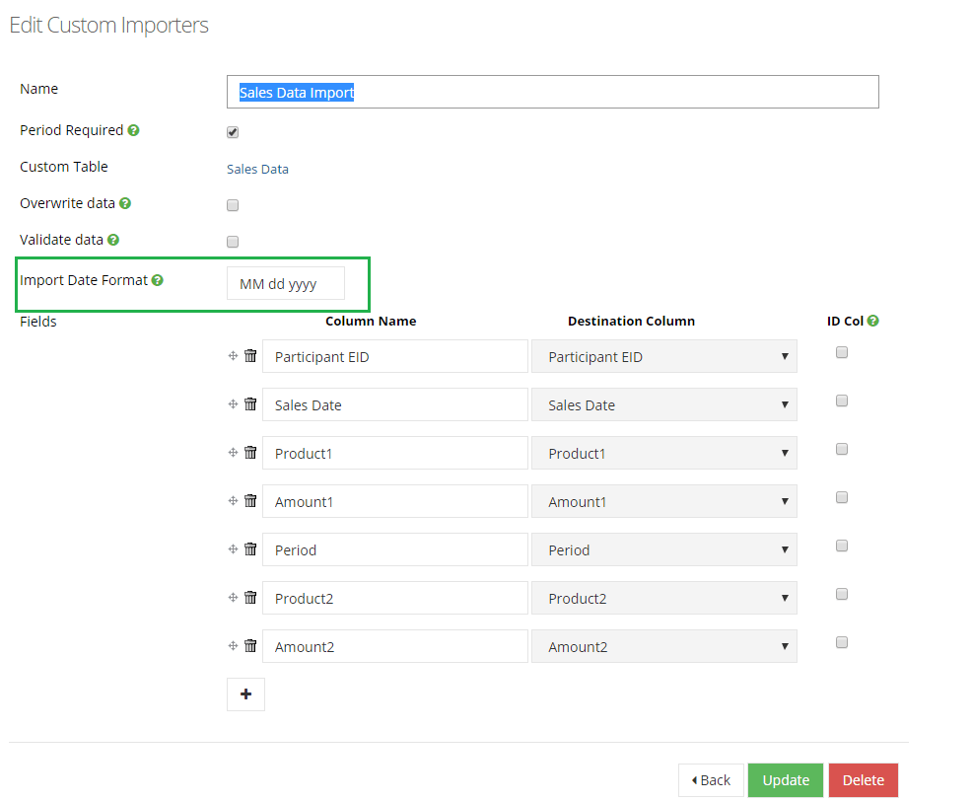Image resolution: width=972 pixels, height=802 pixels.
Task: Enable the Validate data checkbox
Action: [233, 242]
